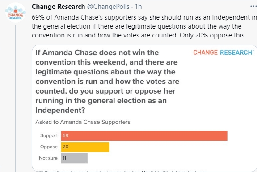Click the value 20 inside the Oppose bar
This screenshot has width=257, height=172.
coord(65,147)
